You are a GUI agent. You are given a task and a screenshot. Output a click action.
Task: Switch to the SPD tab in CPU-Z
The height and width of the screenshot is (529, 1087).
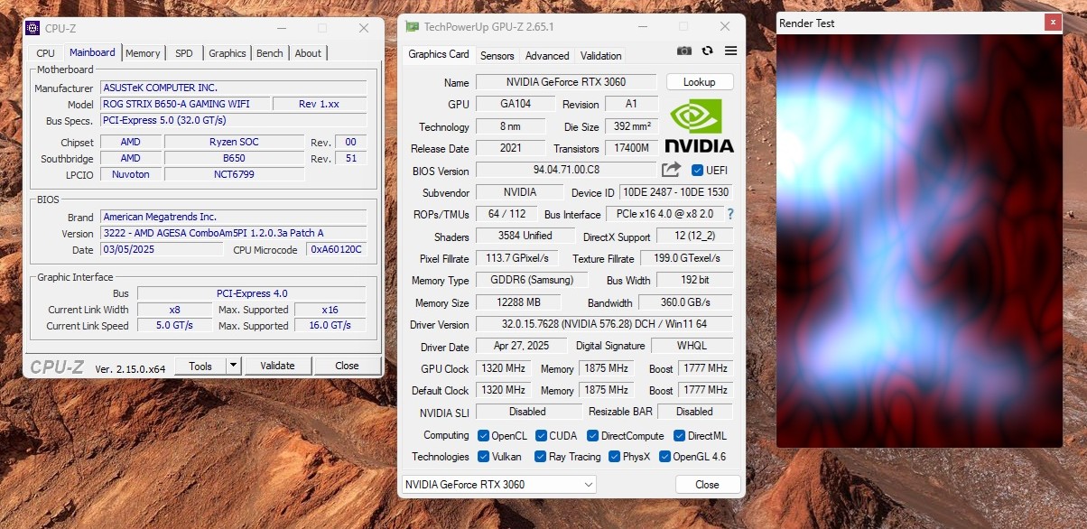point(184,53)
